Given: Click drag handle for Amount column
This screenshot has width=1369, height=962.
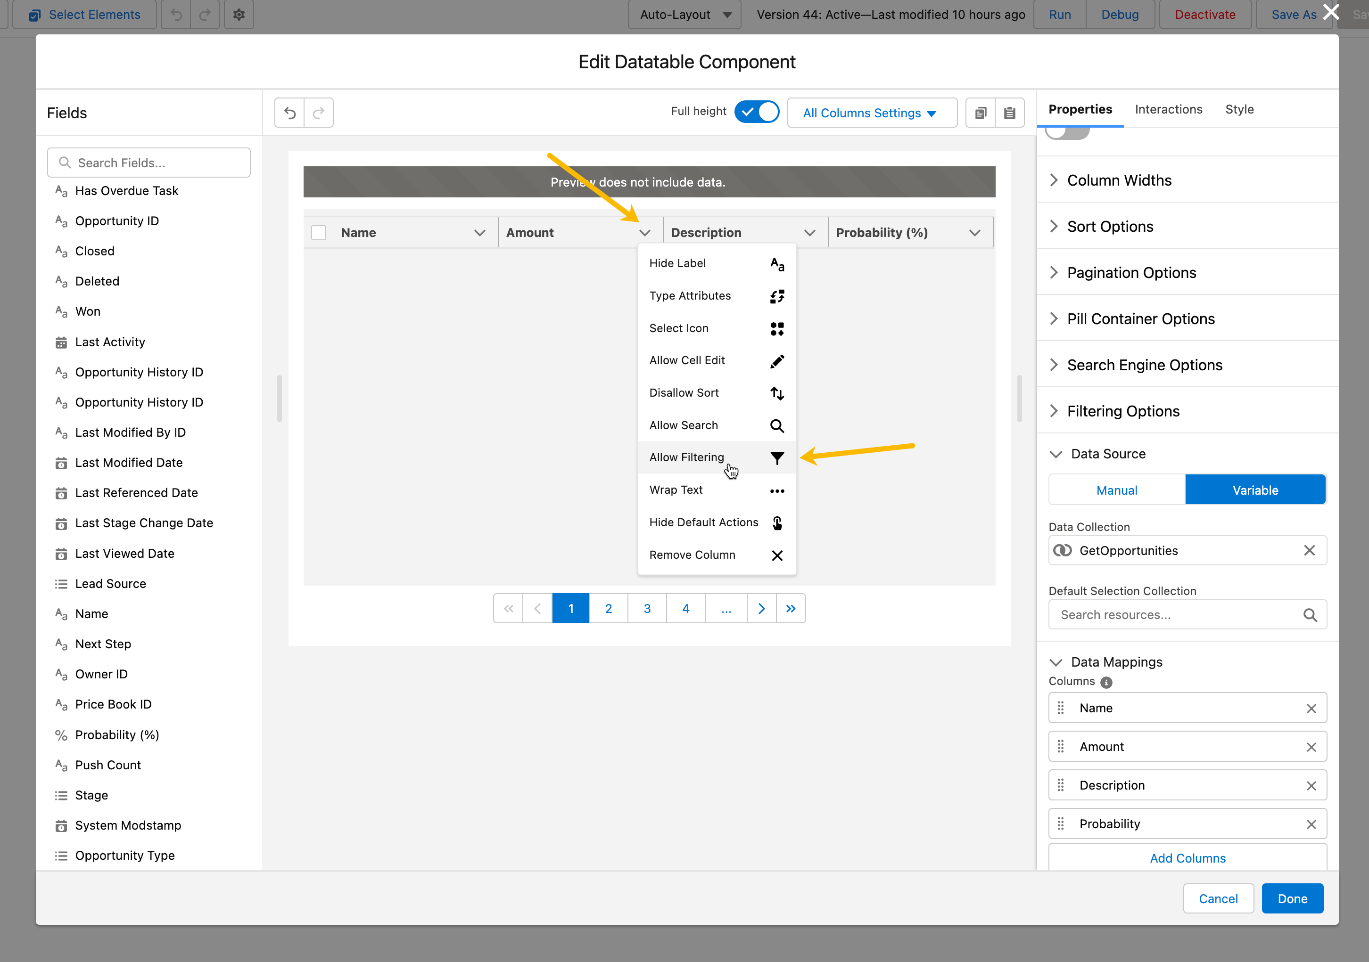Looking at the screenshot, I should (x=1061, y=746).
